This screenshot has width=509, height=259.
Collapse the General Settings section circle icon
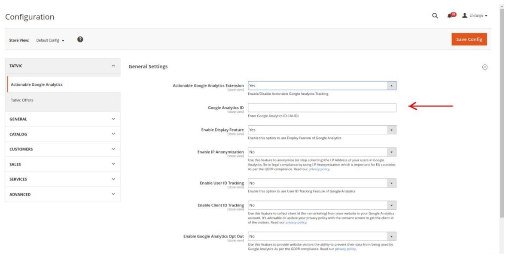click(x=485, y=67)
